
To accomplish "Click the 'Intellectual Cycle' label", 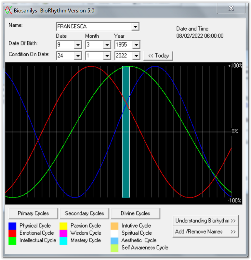I will [38, 240].
